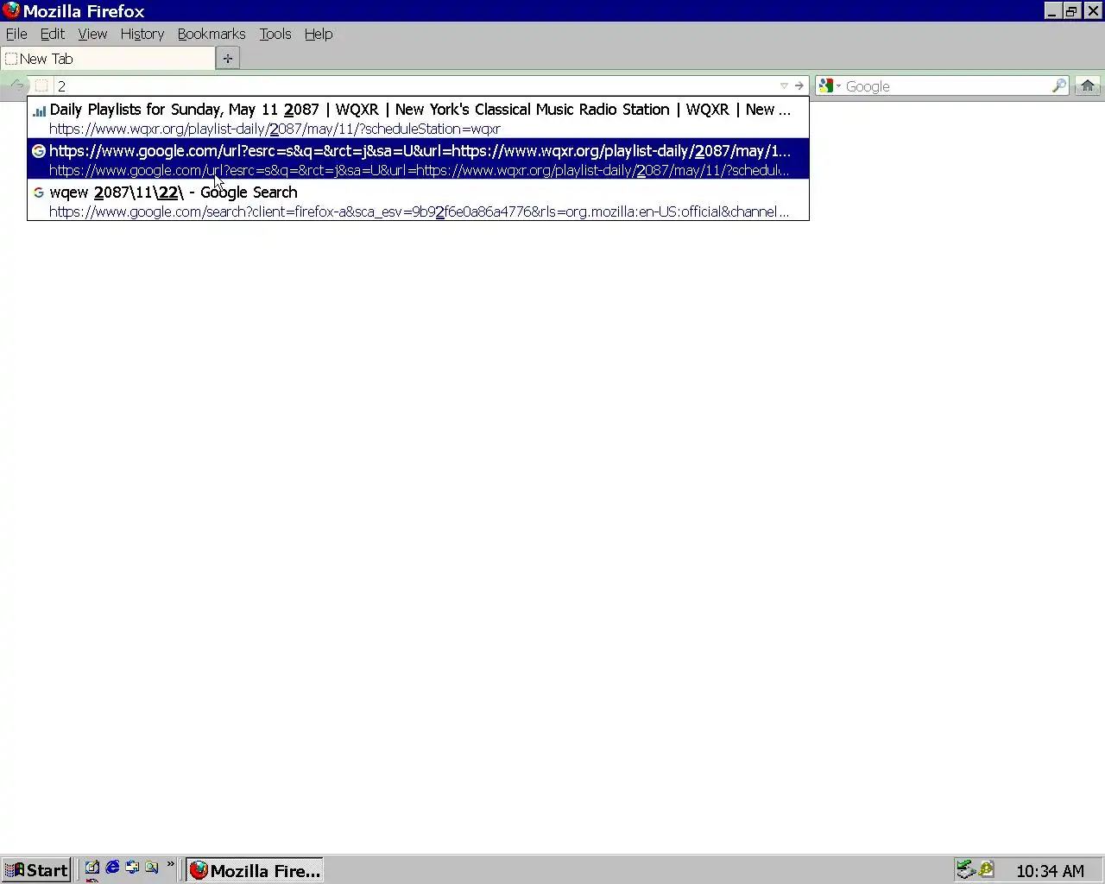Open the Edit menu
Viewport: 1105px width, 884px height.
pos(53,34)
